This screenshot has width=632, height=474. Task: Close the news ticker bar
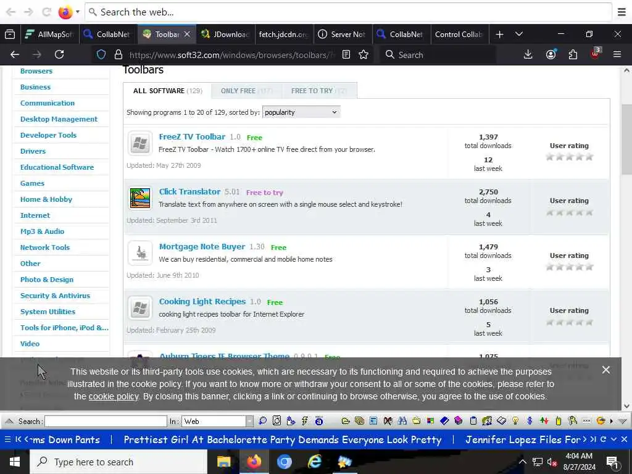click(x=624, y=439)
